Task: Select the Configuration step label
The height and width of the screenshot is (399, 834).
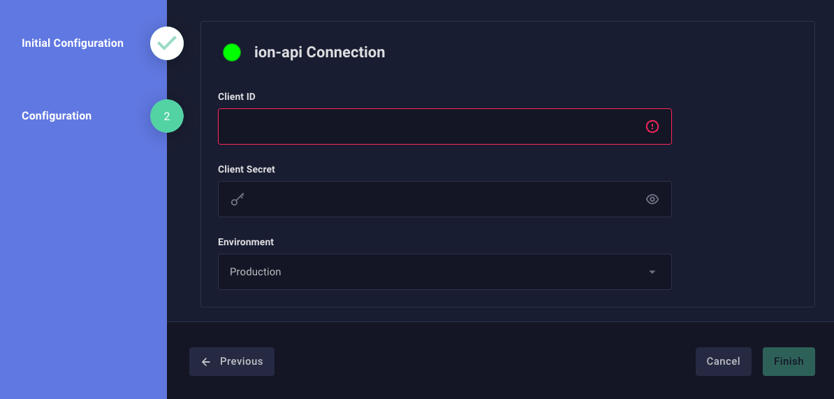Action: (x=57, y=116)
